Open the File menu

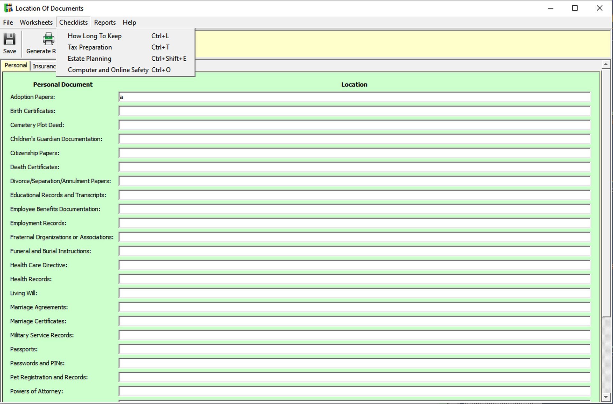point(8,22)
